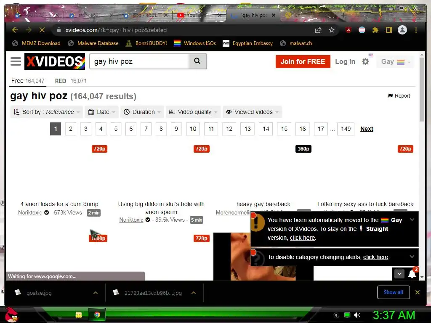Image resolution: width=431 pixels, height=323 pixels.
Task: Click the striped flag extension icon
Action: click(362, 30)
